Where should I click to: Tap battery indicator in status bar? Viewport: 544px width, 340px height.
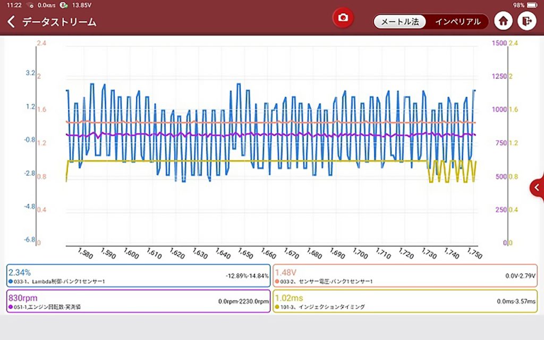(x=532, y=5)
